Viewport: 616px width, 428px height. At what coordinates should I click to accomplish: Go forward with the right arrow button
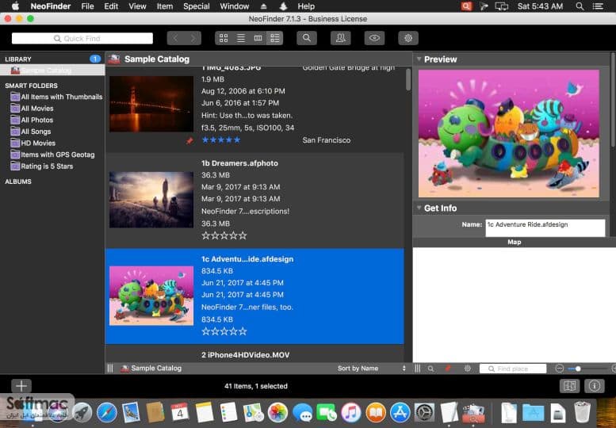(193, 38)
